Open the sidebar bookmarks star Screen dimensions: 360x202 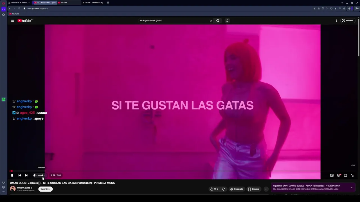pos(3,15)
